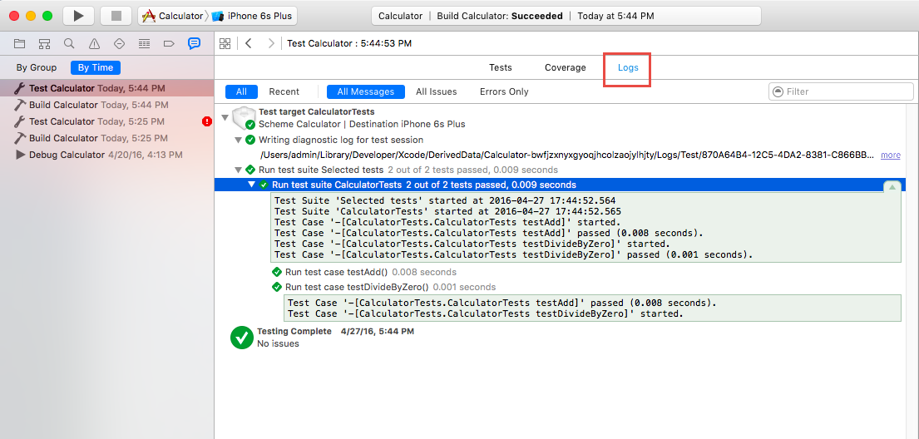Image resolution: width=919 pixels, height=439 pixels.
Task: Show All Messages in the log
Action: (366, 91)
